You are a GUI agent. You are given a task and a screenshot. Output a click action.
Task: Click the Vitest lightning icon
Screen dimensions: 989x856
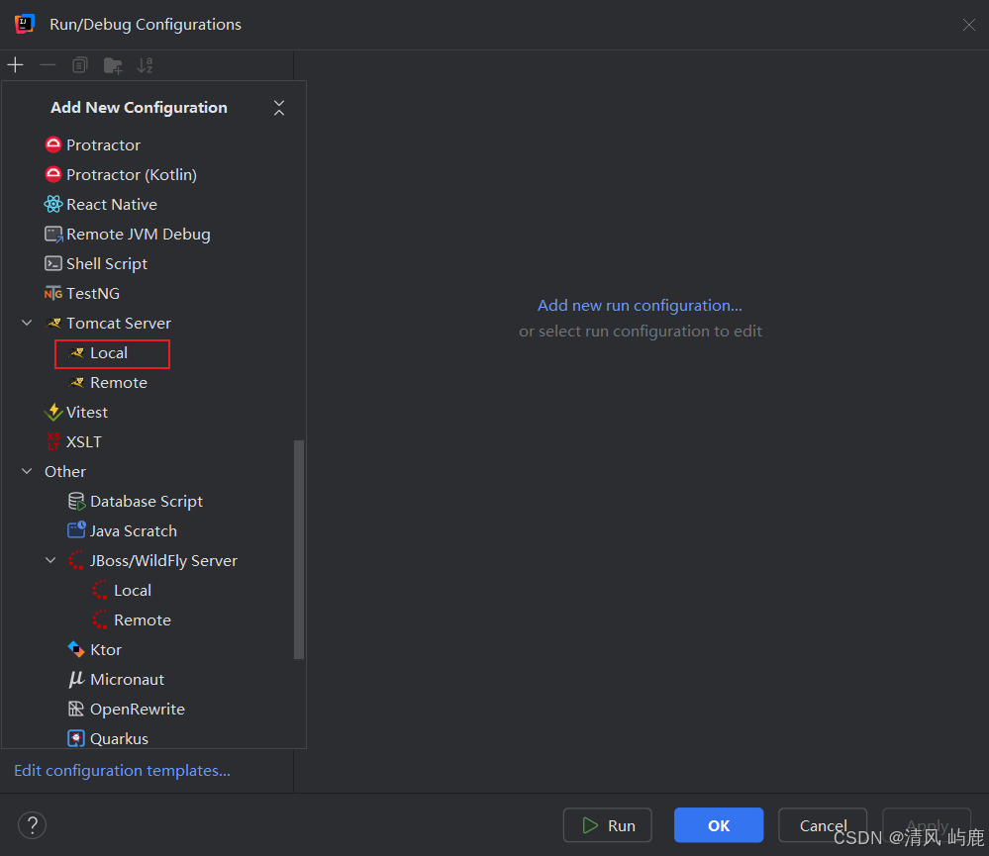pyautogui.click(x=53, y=413)
